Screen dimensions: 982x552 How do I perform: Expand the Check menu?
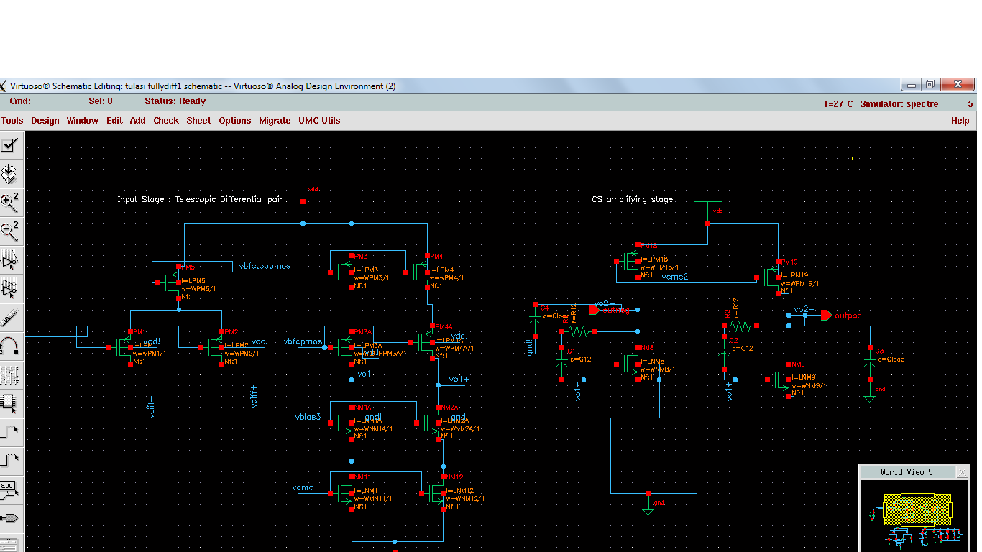[165, 121]
